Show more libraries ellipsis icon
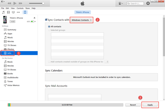Image resolution: width=165 pixels, height=109 pixels. click(18, 12)
